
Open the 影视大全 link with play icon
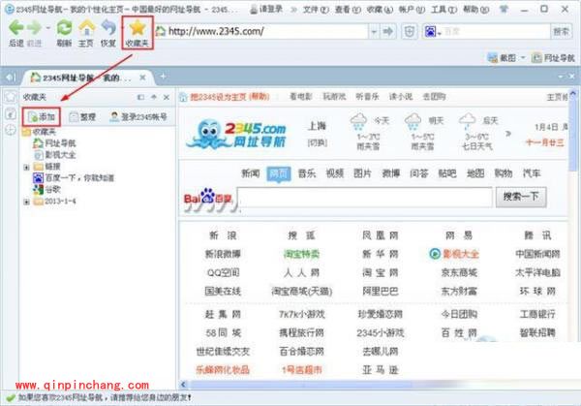(454, 254)
